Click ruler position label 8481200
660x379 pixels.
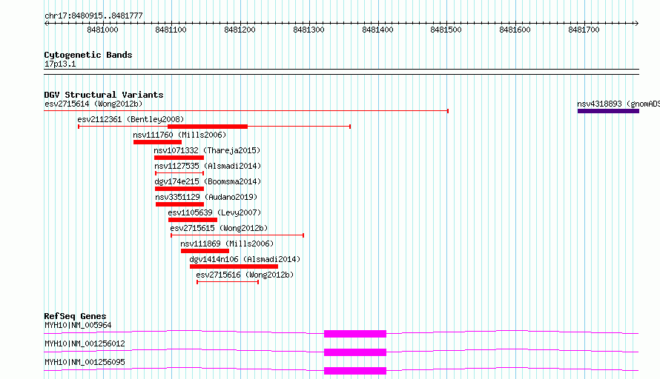[240, 30]
